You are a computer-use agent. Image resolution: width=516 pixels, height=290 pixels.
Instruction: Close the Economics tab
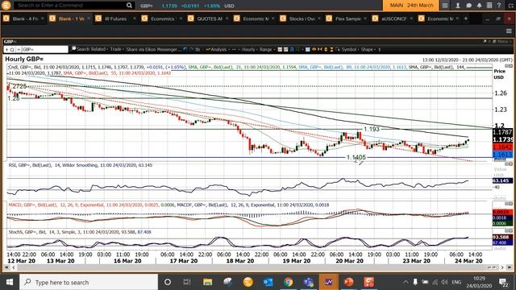[181, 19]
